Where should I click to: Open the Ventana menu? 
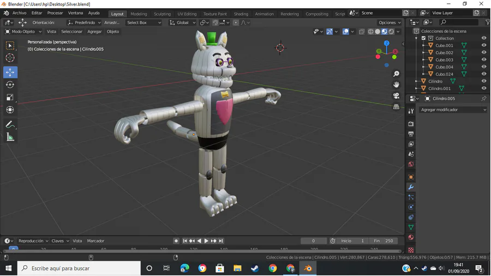click(x=75, y=13)
